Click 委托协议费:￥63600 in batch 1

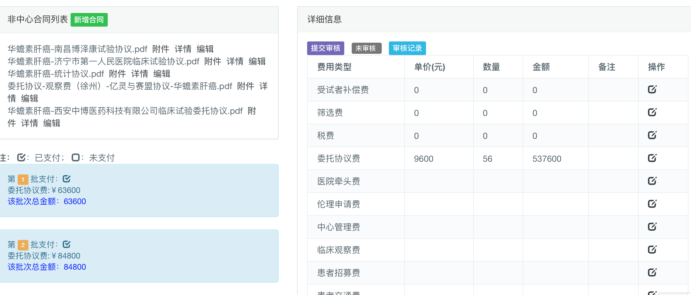click(x=44, y=190)
